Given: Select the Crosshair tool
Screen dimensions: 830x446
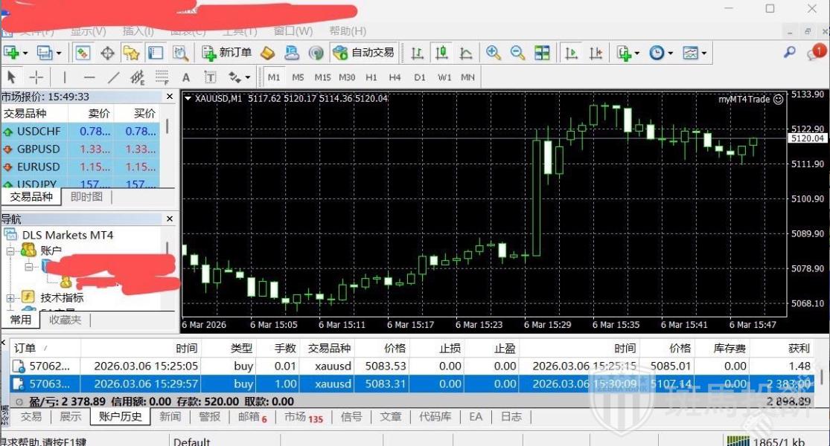Looking at the screenshot, I should [x=35, y=77].
